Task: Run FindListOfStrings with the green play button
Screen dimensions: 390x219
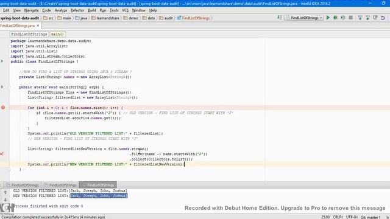Action: tap(328, 18)
